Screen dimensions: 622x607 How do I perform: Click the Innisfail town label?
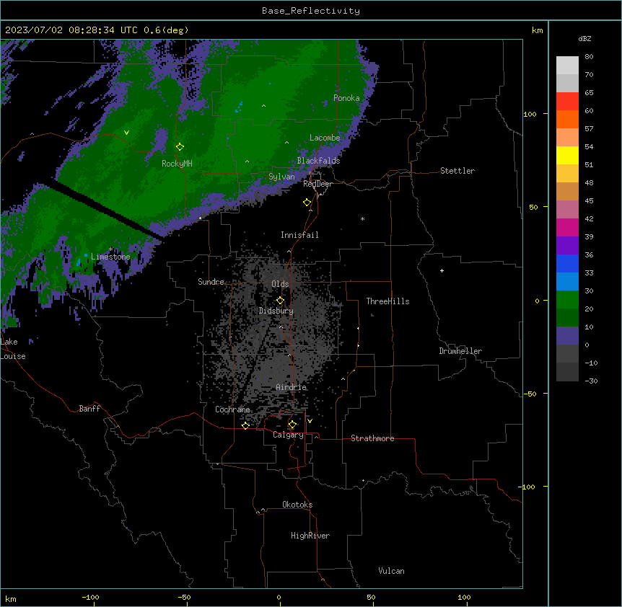coord(299,235)
